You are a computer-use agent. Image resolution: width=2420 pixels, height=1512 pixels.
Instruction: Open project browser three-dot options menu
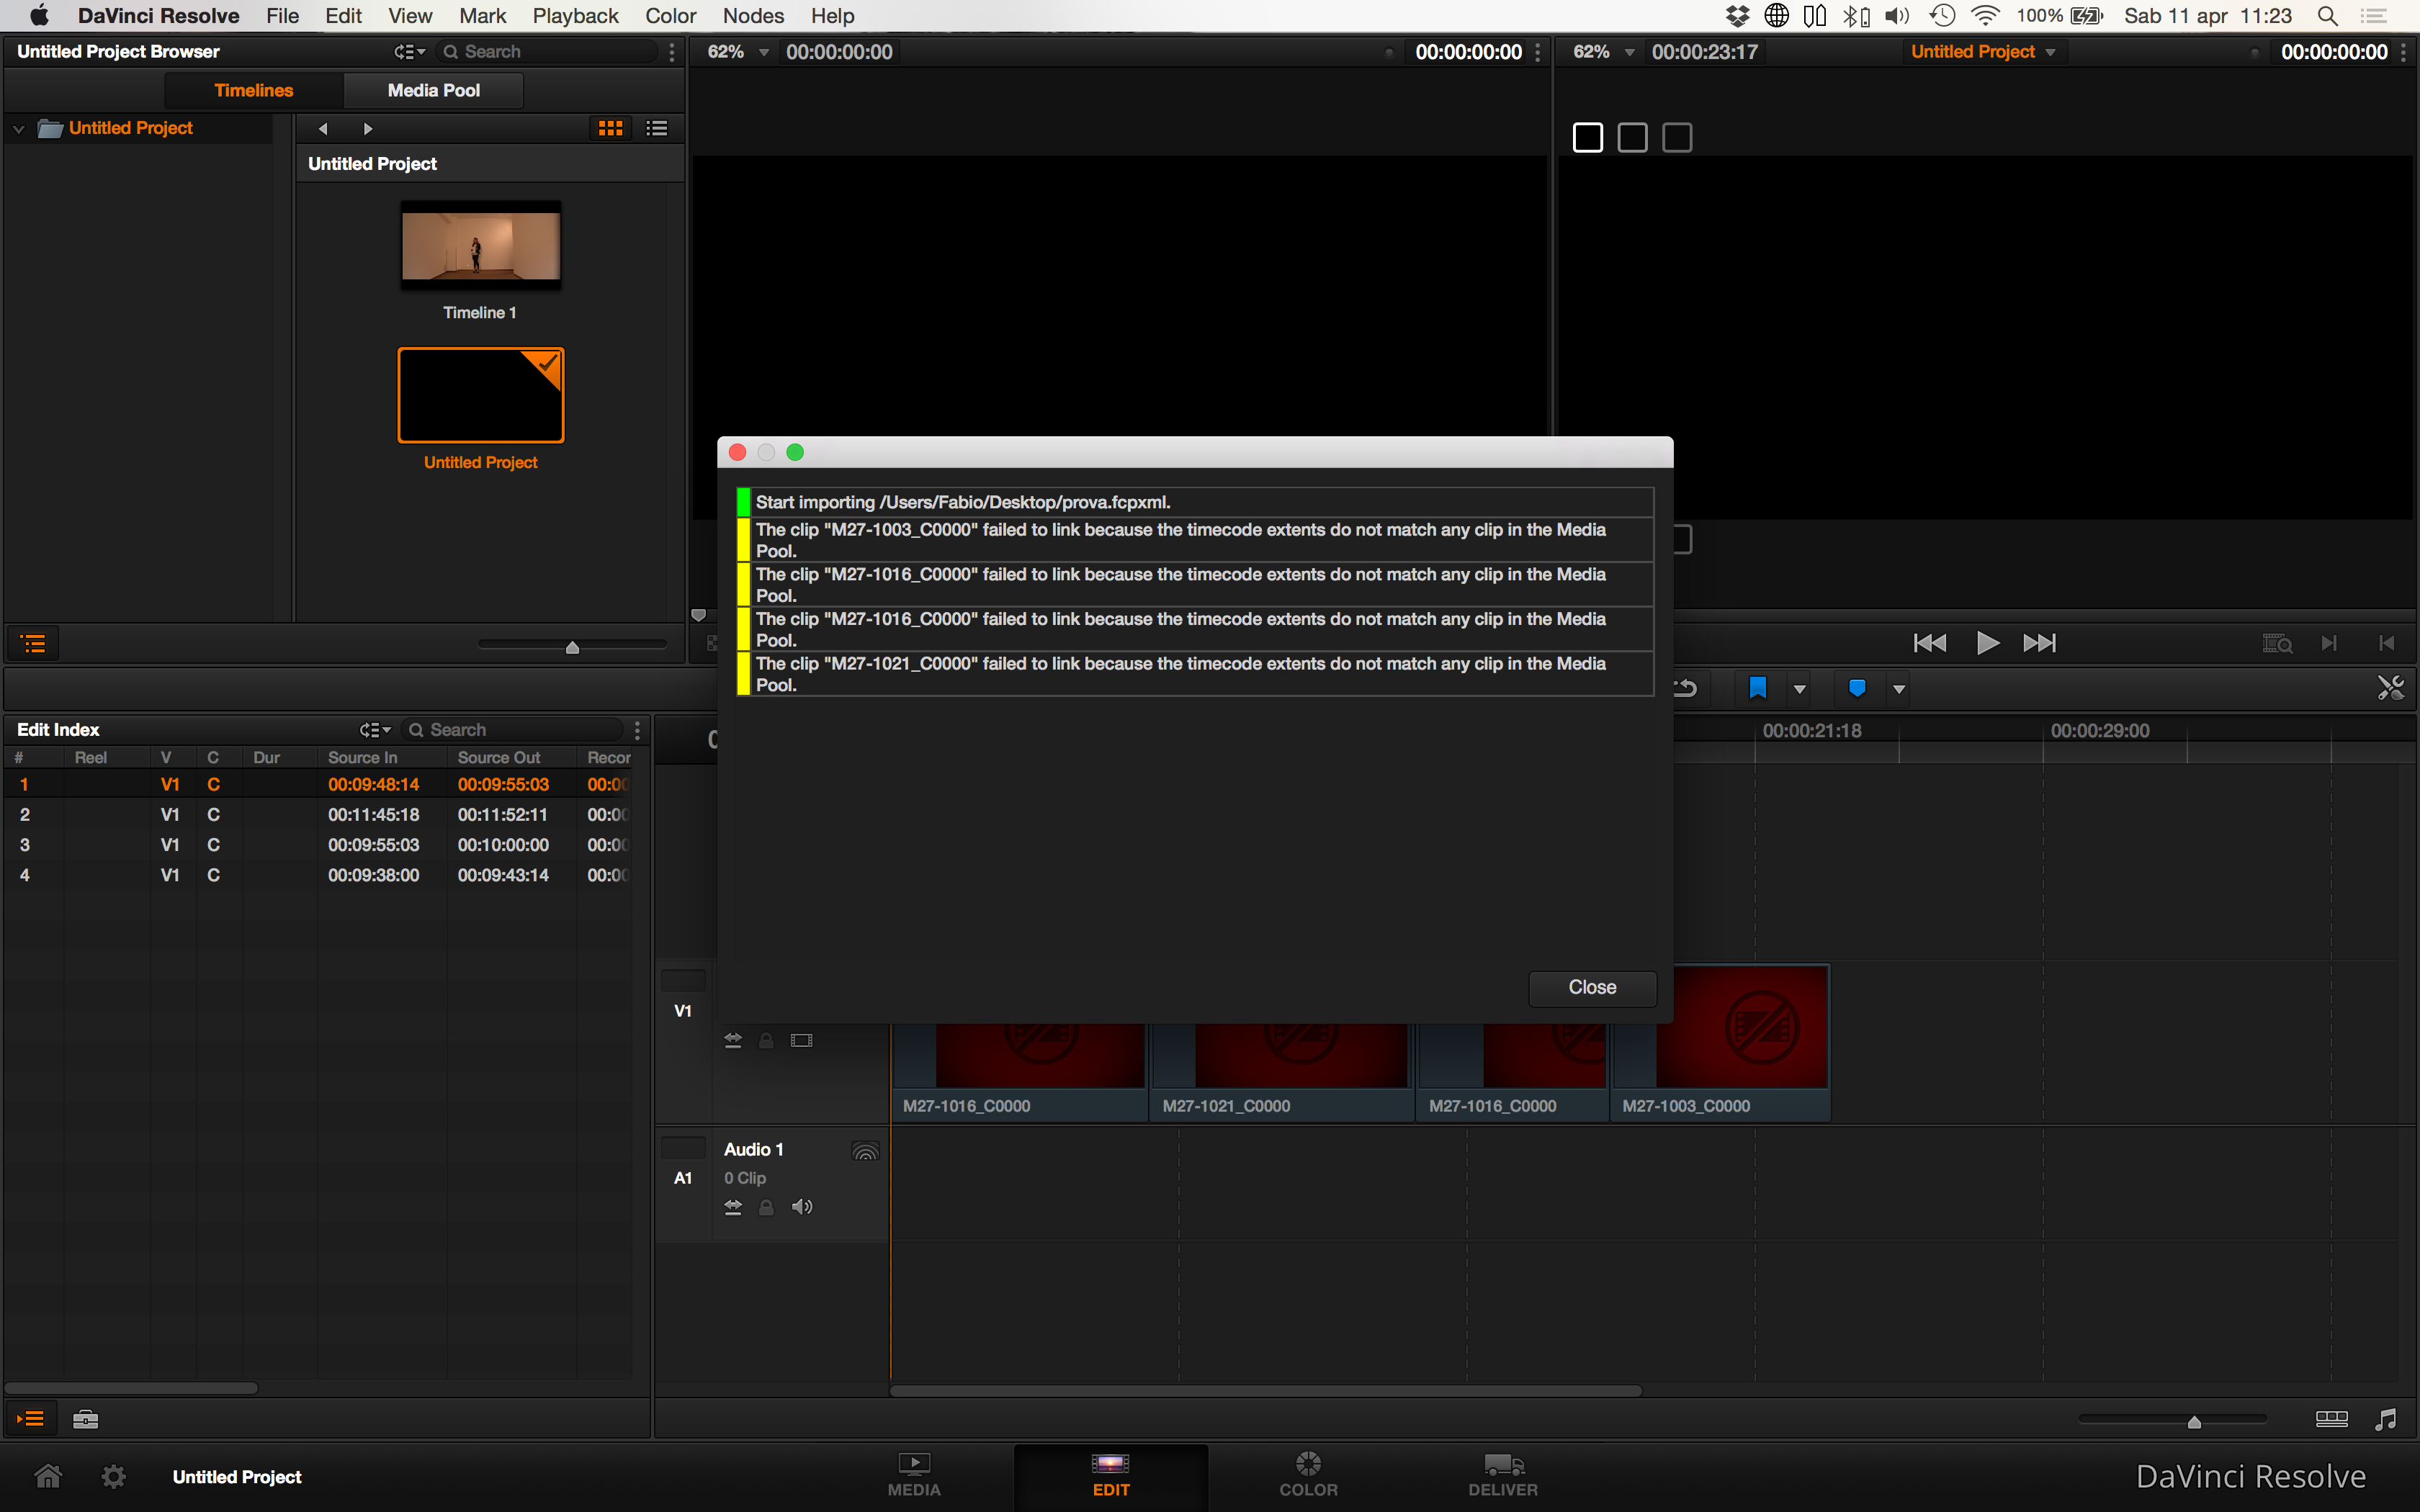point(672,51)
